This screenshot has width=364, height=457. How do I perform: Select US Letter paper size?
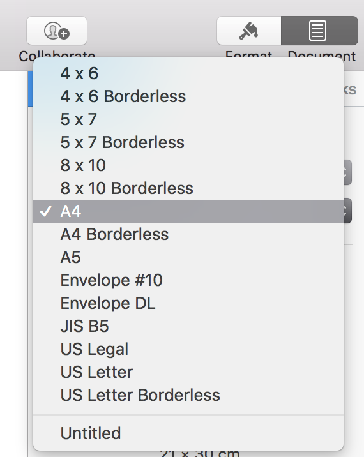pyautogui.click(x=188, y=372)
